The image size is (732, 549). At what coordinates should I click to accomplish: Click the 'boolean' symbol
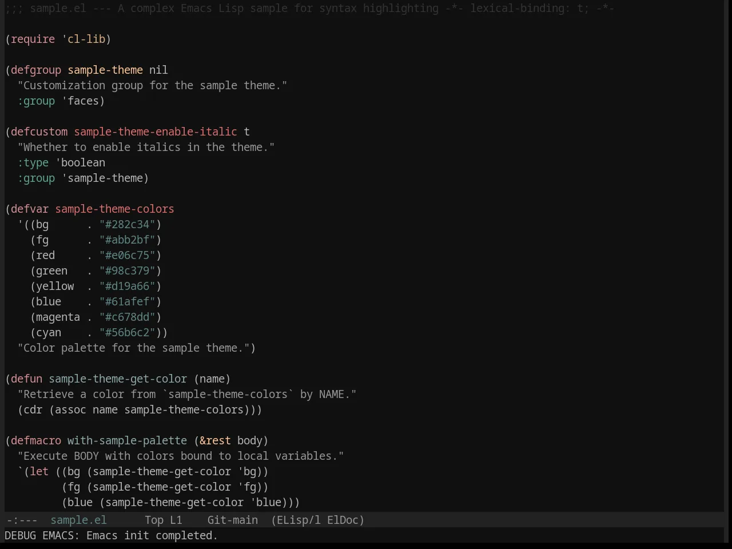(83, 162)
